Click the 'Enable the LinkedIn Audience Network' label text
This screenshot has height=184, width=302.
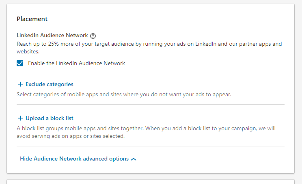pos(76,63)
